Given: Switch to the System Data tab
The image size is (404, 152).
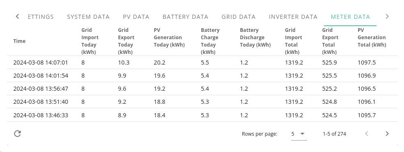Looking at the screenshot, I should point(88,17).
